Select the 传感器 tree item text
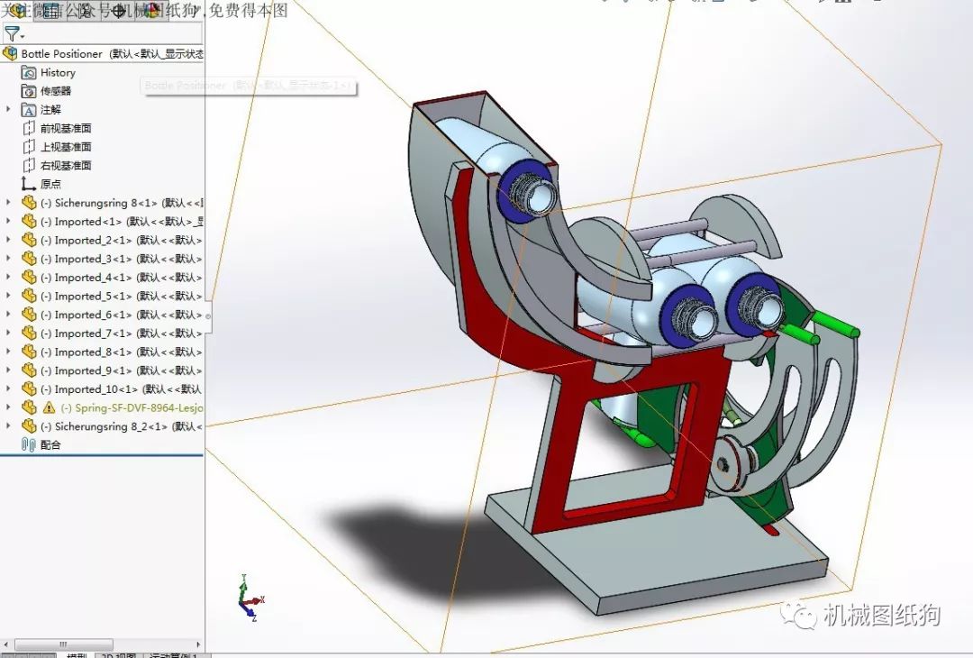Image resolution: width=973 pixels, height=658 pixels. point(56,91)
